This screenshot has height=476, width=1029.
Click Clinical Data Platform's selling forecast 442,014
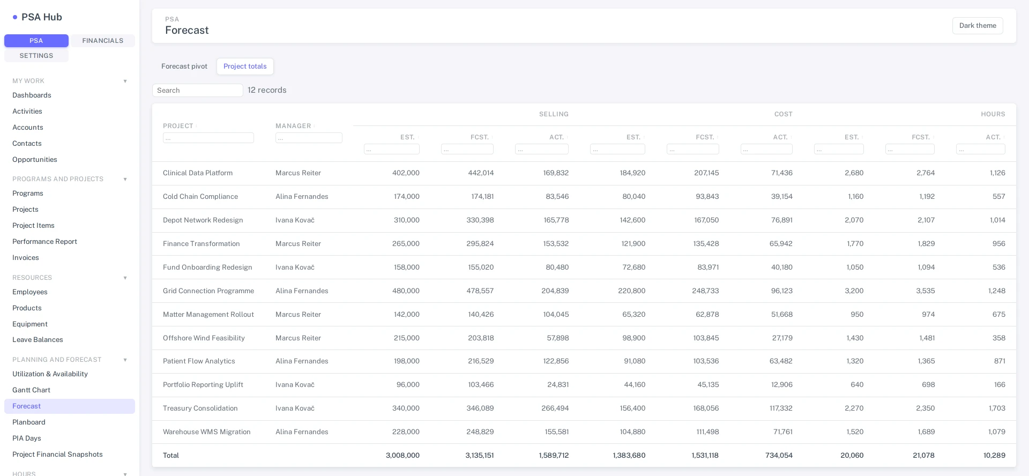click(x=481, y=173)
